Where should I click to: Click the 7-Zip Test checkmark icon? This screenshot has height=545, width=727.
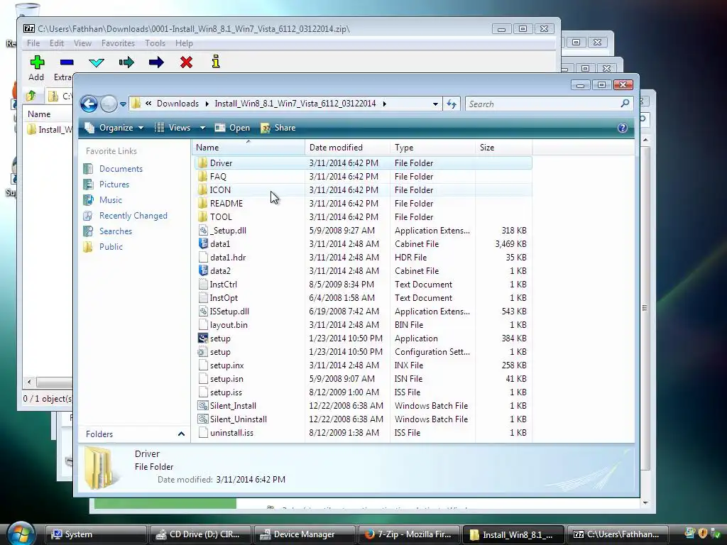click(97, 62)
